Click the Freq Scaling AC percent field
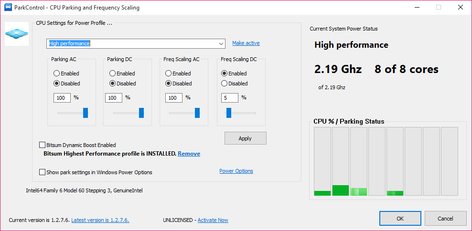Image resolution: width=472 pixels, height=231 pixels. [x=174, y=98]
